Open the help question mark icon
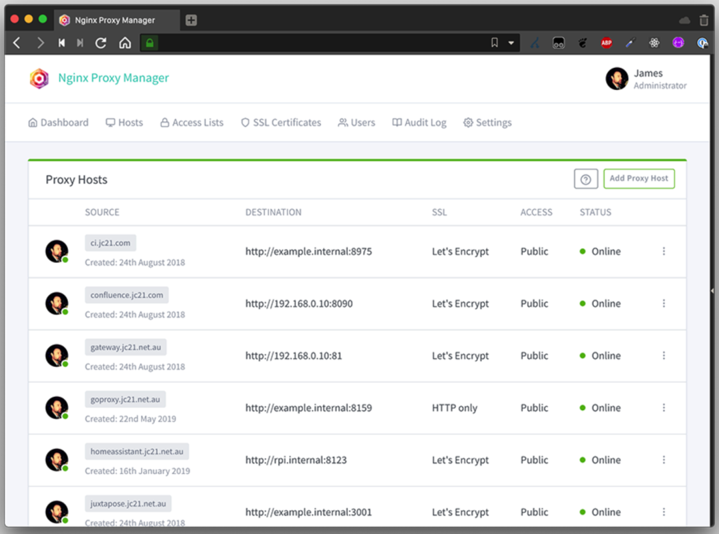Screen dimensions: 719x534 pyautogui.click(x=586, y=179)
